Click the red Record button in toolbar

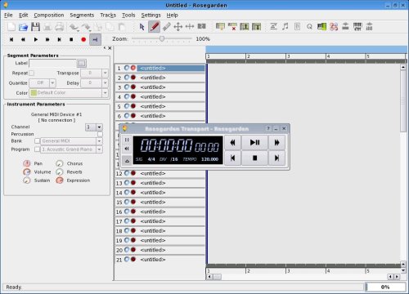click(83, 39)
